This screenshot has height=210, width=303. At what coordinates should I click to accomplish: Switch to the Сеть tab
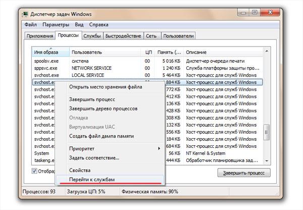(151, 36)
